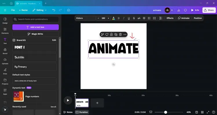Toggle italic formatting
This screenshot has height=115, width=217.
(x=124, y=18)
